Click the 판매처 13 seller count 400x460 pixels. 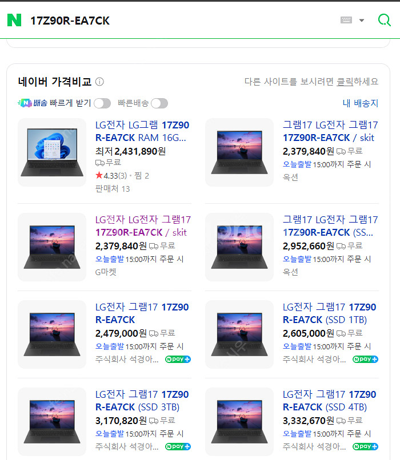click(113, 188)
